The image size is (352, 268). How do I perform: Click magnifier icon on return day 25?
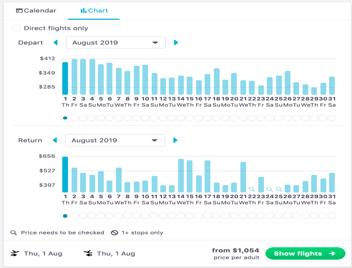[278, 189]
